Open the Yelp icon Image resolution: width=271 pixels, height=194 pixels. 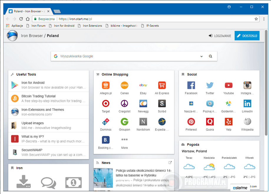tap(229, 122)
